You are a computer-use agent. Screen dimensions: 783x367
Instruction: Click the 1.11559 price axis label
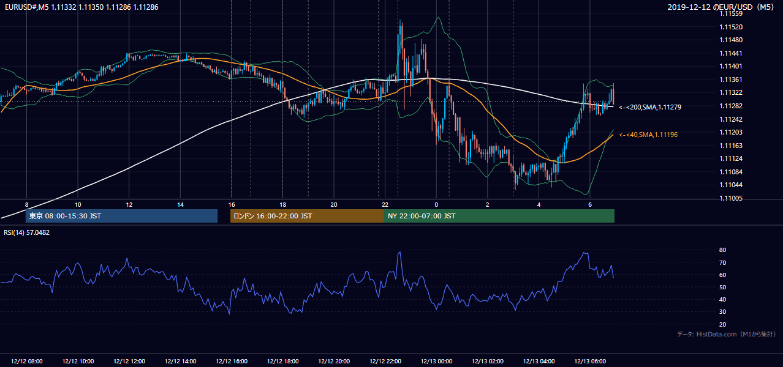click(x=732, y=13)
